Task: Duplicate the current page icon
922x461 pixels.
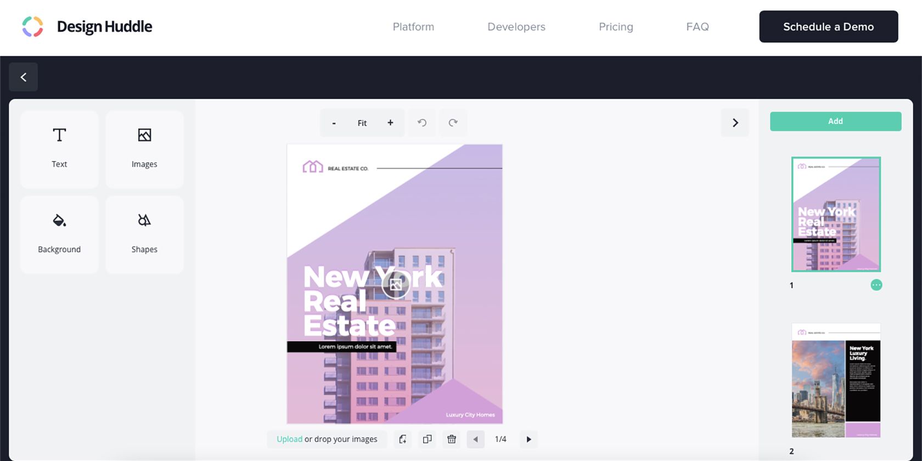Action: click(x=427, y=439)
